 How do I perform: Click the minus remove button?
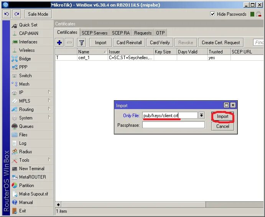(x=69, y=43)
